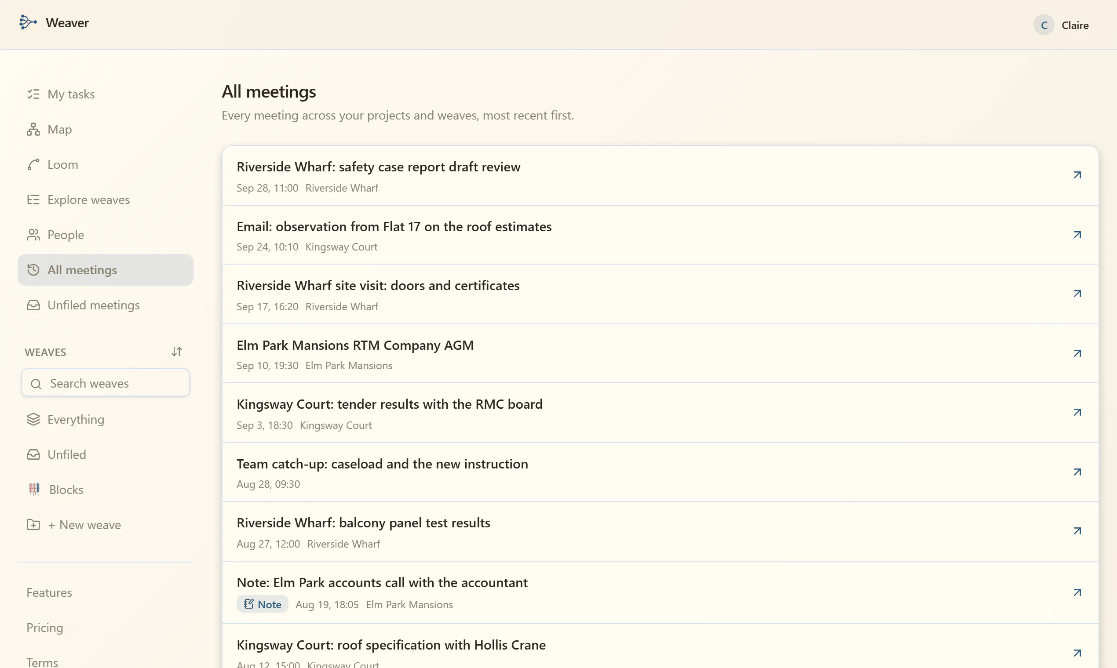Click the Claire username
1117x668 pixels.
coord(1075,25)
